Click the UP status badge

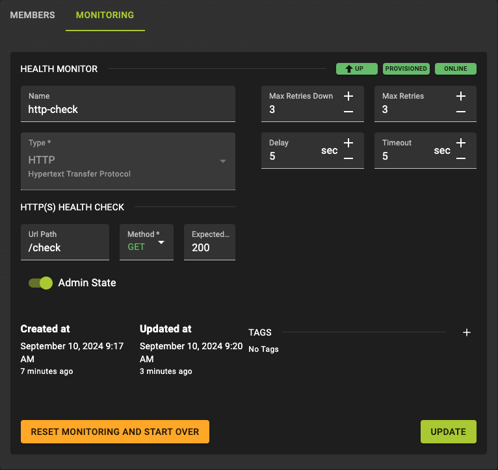(x=357, y=69)
